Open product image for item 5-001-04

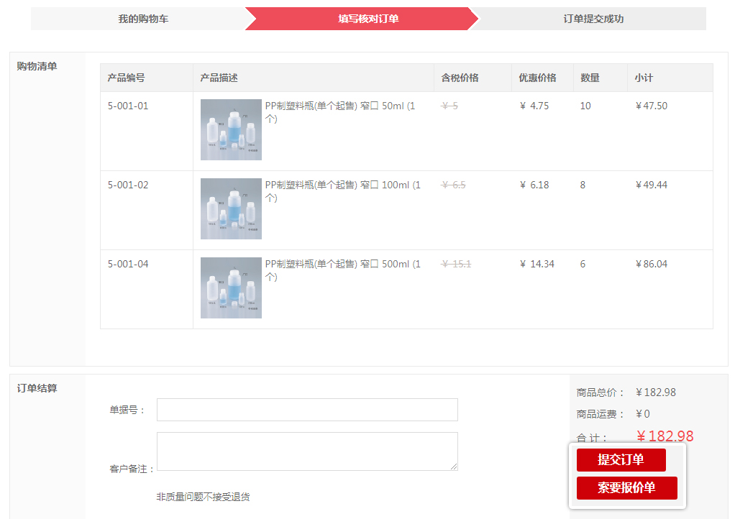pyautogui.click(x=231, y=288)
